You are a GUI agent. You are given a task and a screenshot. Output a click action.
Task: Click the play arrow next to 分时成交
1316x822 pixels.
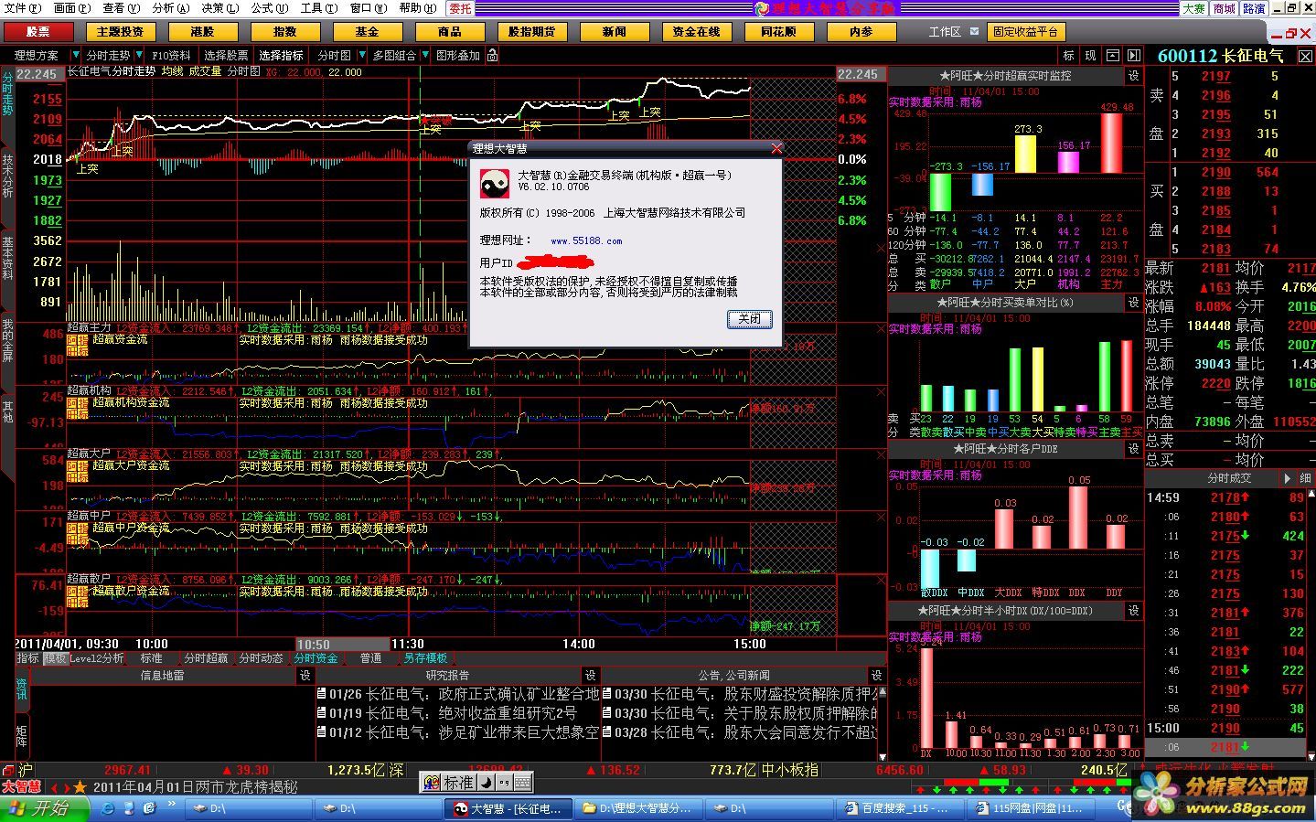(x=1288, y=478)
